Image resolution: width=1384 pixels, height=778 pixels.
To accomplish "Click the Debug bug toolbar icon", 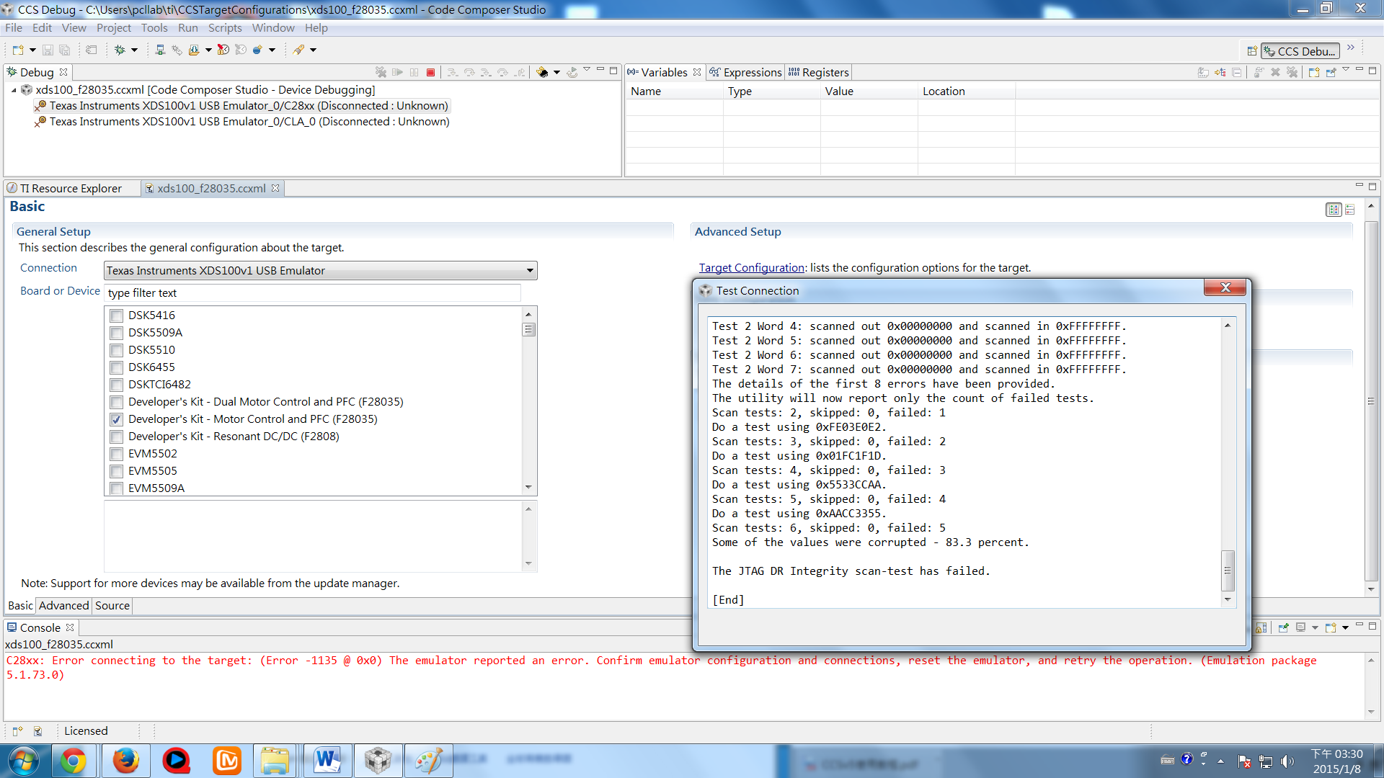I will pyautogui.click(x=120, y=50).
